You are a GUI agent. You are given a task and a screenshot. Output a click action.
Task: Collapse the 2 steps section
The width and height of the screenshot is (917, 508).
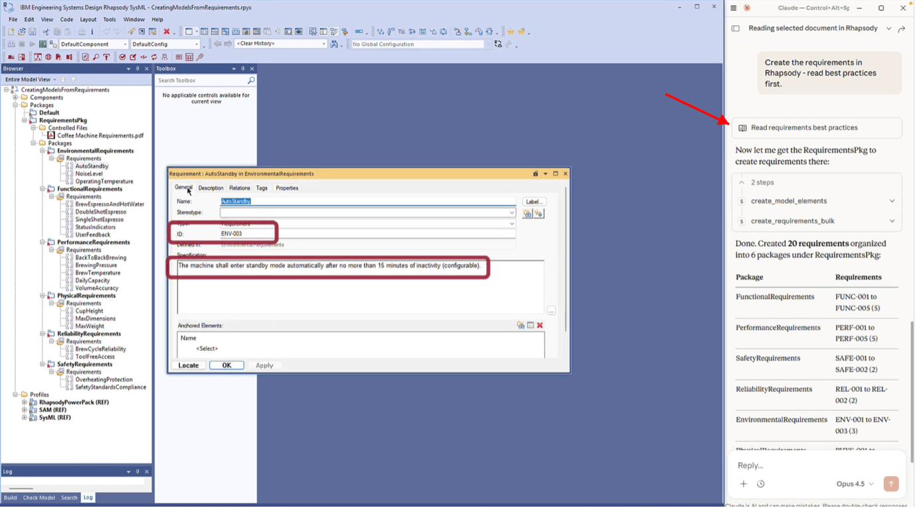pos(742,182)
